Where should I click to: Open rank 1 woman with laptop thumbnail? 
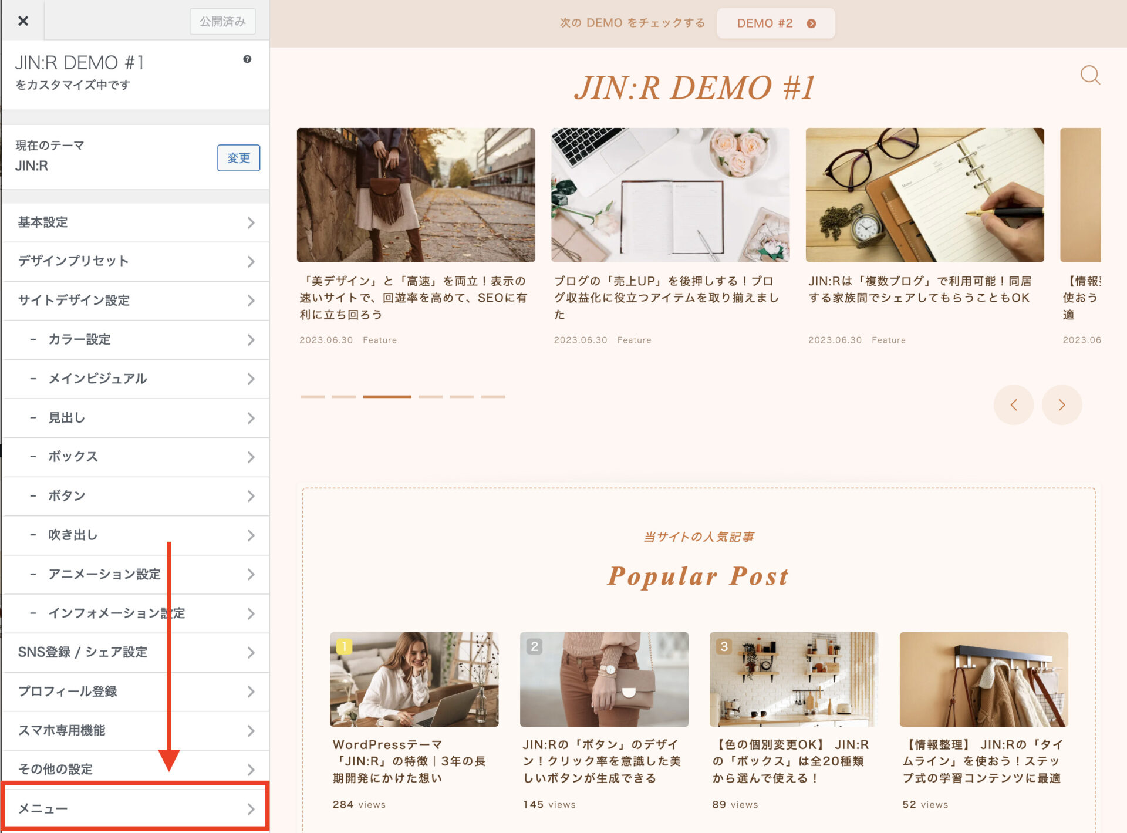click(x=414, y=679)
